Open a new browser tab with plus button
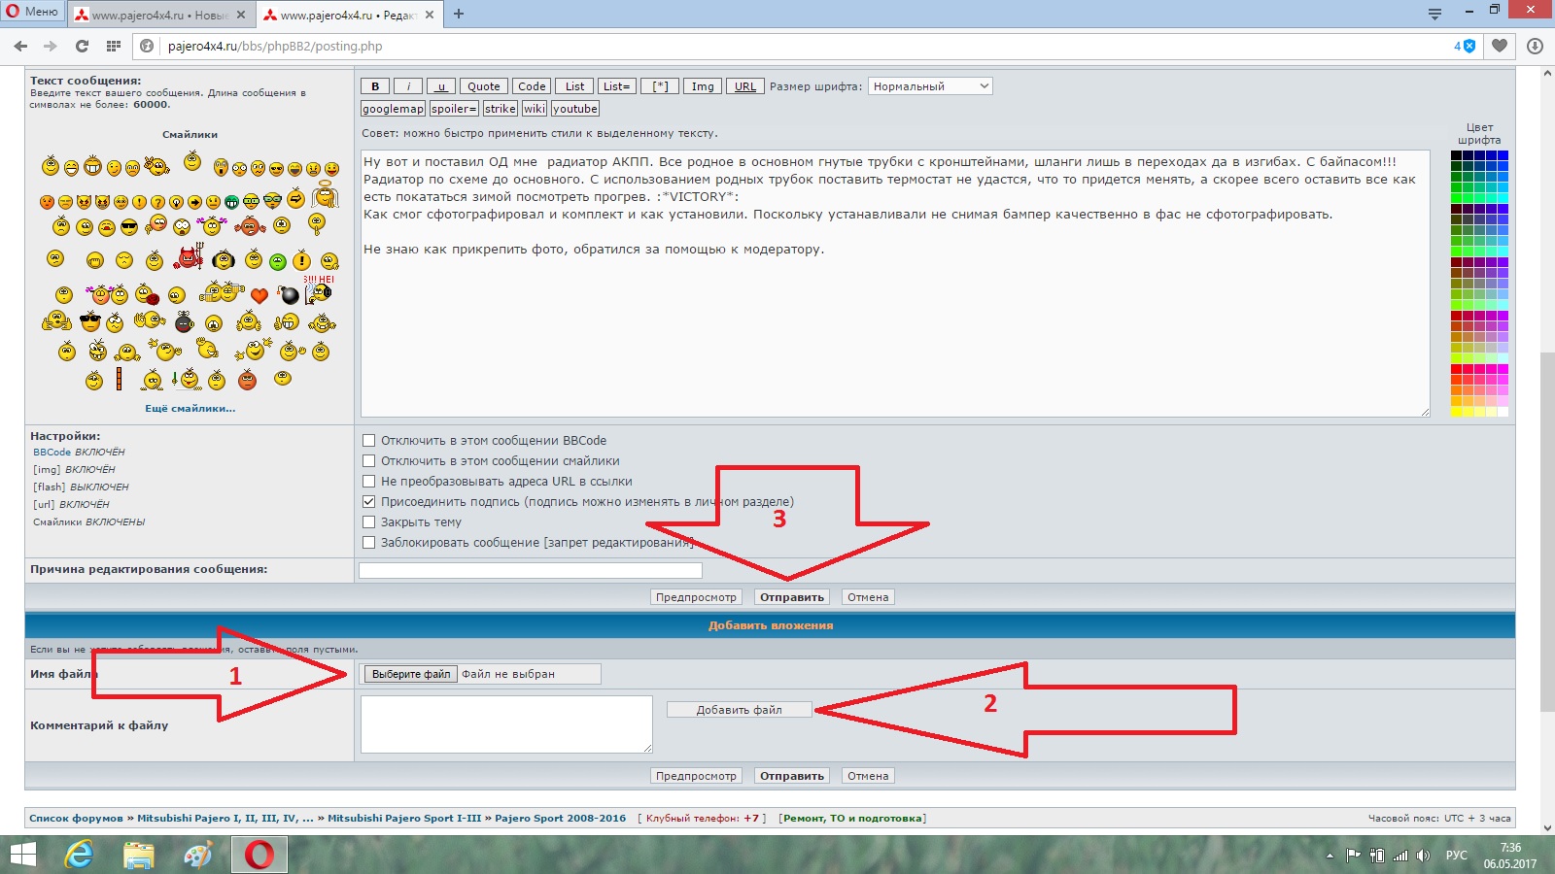1555x874 pixels. pyautogui.click(x=459, y=14)
